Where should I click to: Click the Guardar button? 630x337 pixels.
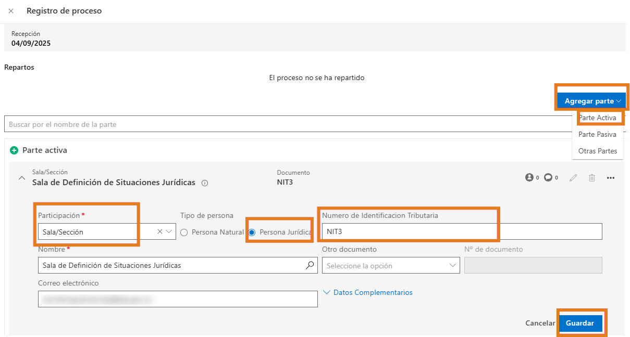[580, 323]
